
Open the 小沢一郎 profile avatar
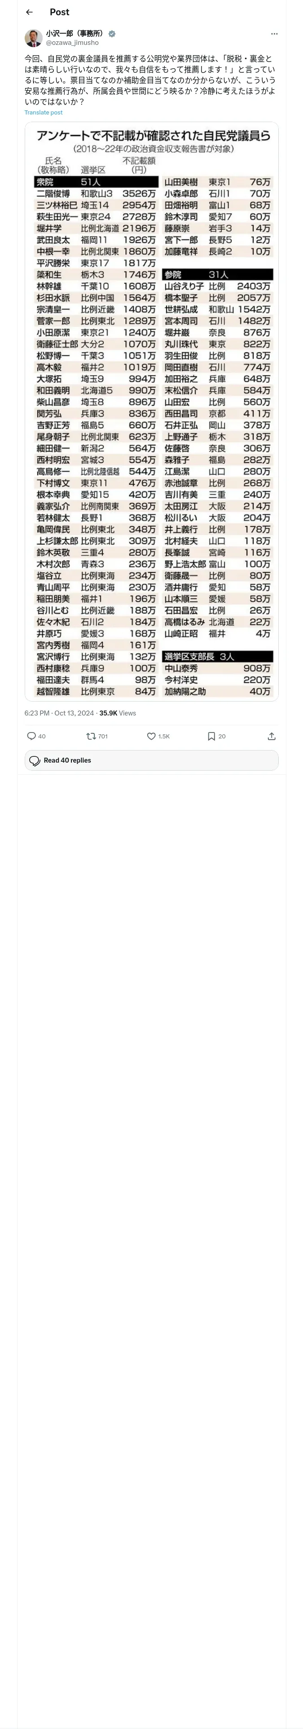(34, 38)
